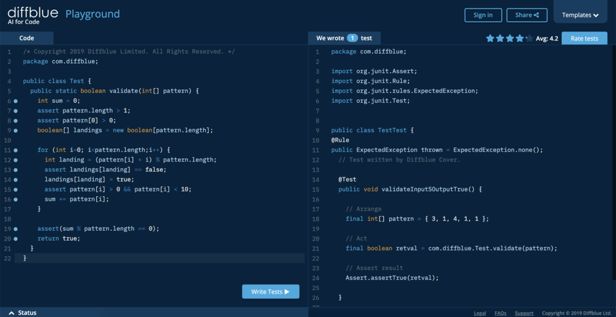
Task: Select the second rating star
Action: tap(500, 38)
